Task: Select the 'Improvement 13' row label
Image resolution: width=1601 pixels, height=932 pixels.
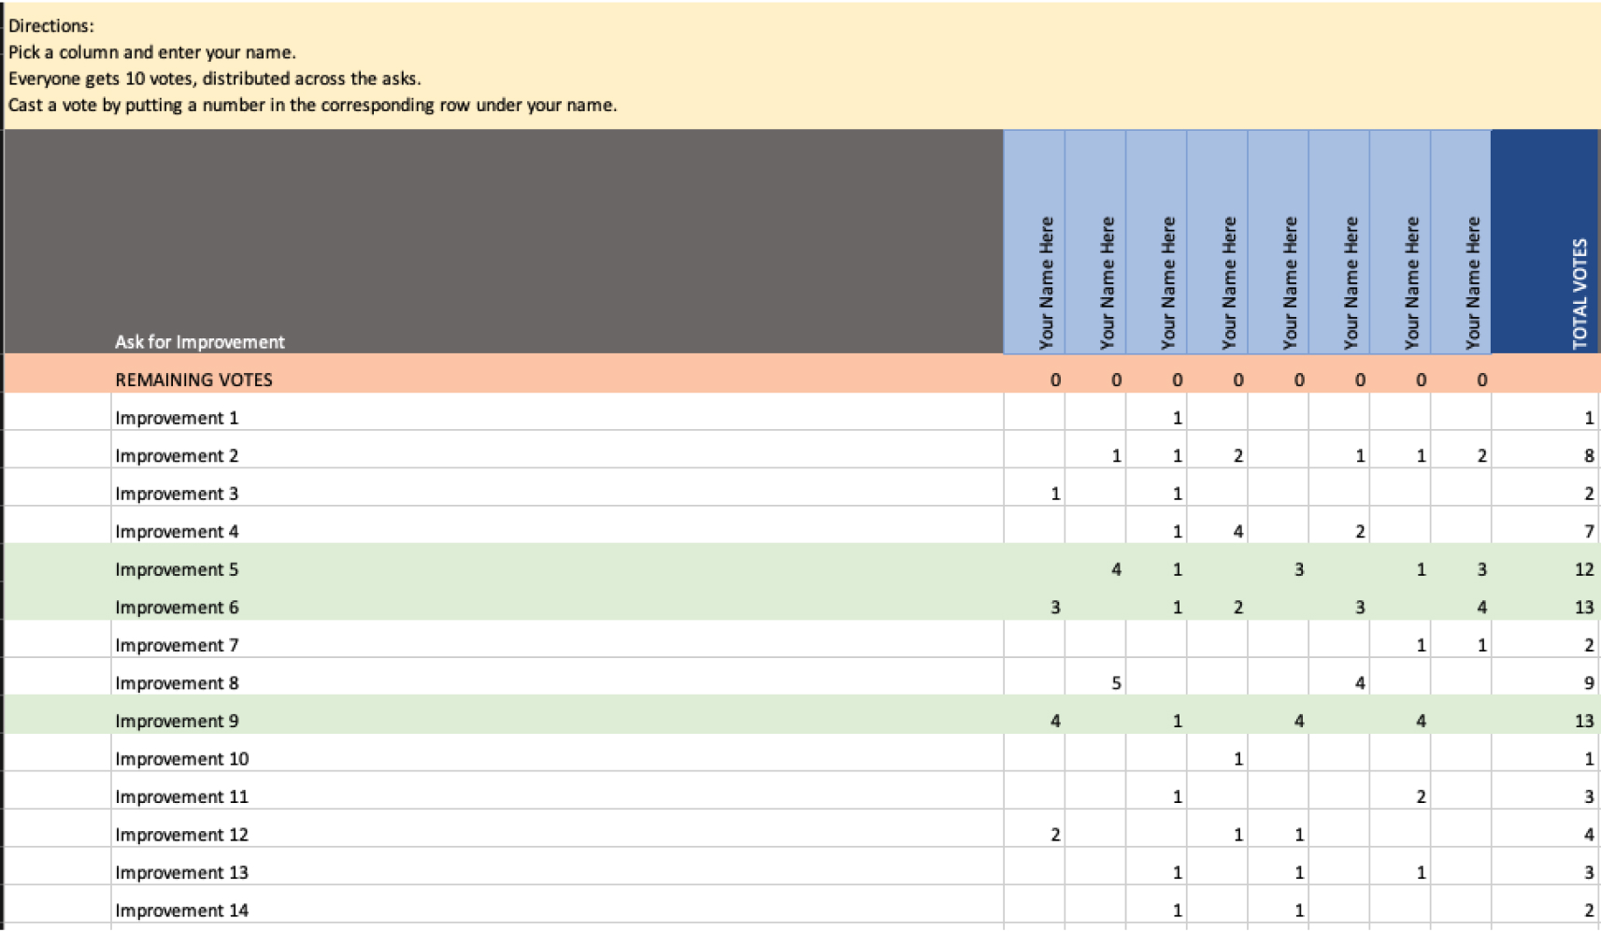Action: (x=182, y=872)
